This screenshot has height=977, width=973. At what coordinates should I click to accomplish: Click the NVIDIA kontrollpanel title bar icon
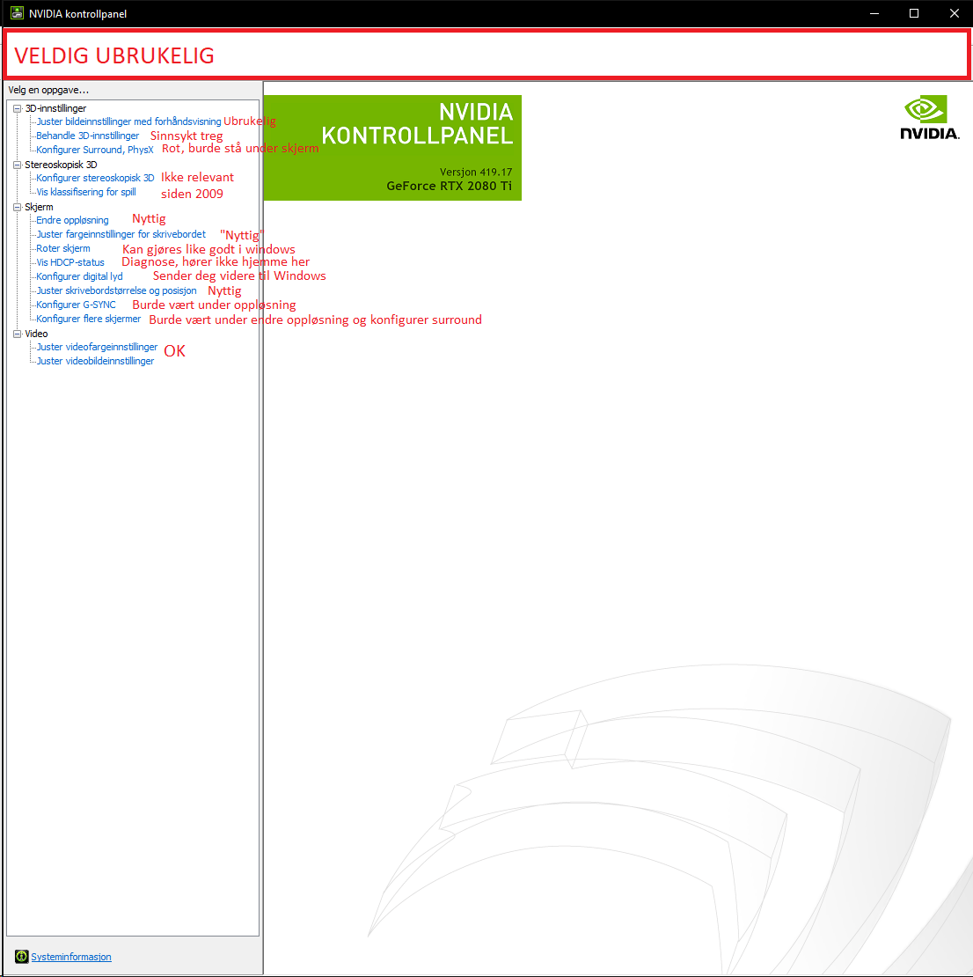point(17,13)
